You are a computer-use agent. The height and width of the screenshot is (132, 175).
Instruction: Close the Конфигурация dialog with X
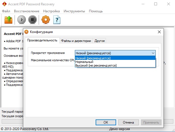point(159,32)
